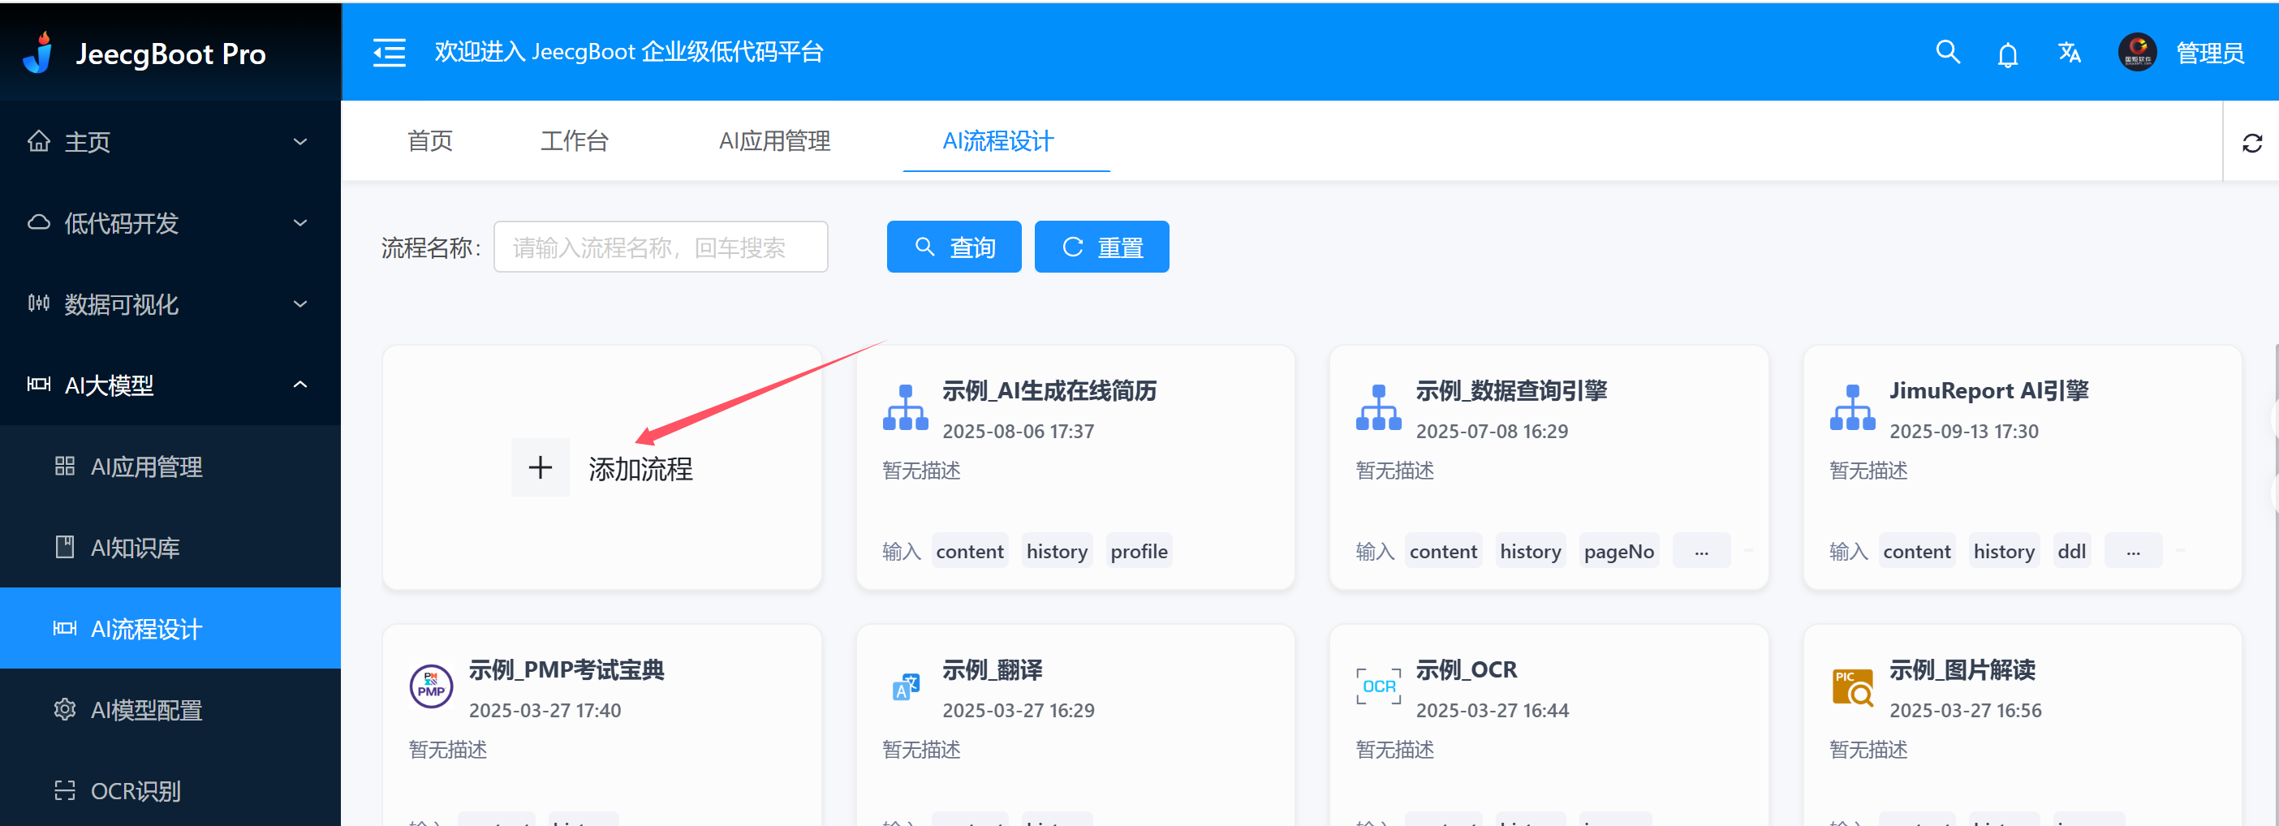Click the 示例_OCR flow icon
The image size is (2279, 826).
click(1377, 686)
